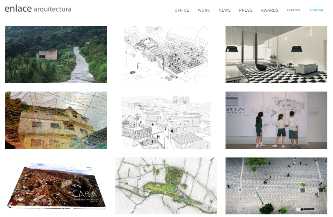Viewport: 333px width, 217px height.
Task: View the green park master plan map
Action: pos(166,186)
